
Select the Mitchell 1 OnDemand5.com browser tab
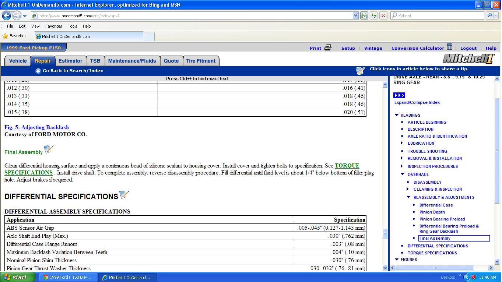tap(89, 36)
